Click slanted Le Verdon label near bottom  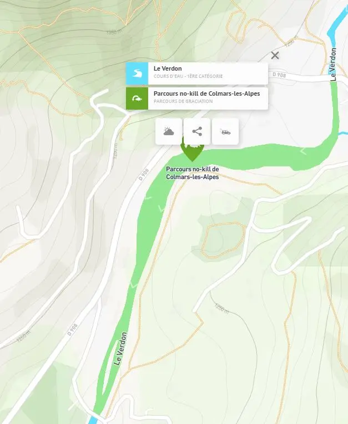(120, 349)
